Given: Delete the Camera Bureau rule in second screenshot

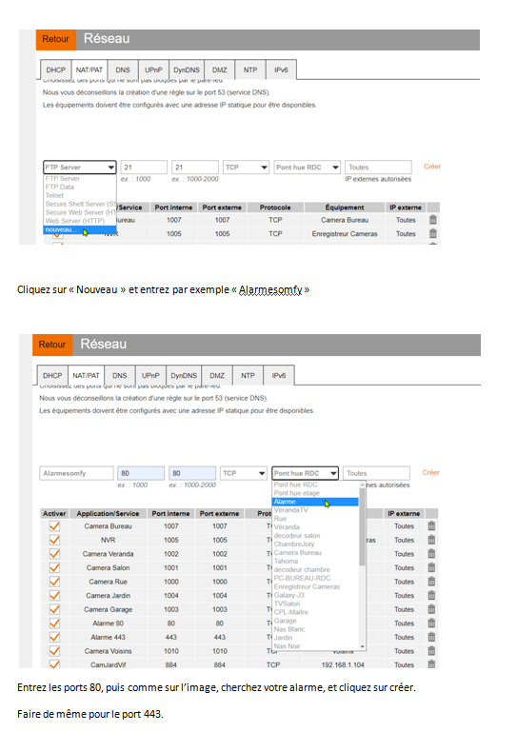Looking at the screenshot, I should [x=431, y=526].
